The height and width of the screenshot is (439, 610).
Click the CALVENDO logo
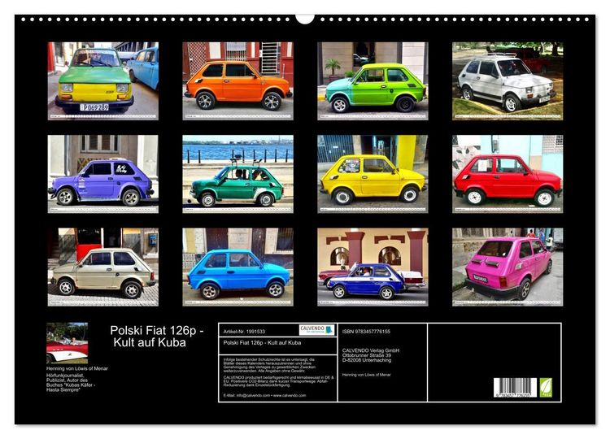(316, 330)
